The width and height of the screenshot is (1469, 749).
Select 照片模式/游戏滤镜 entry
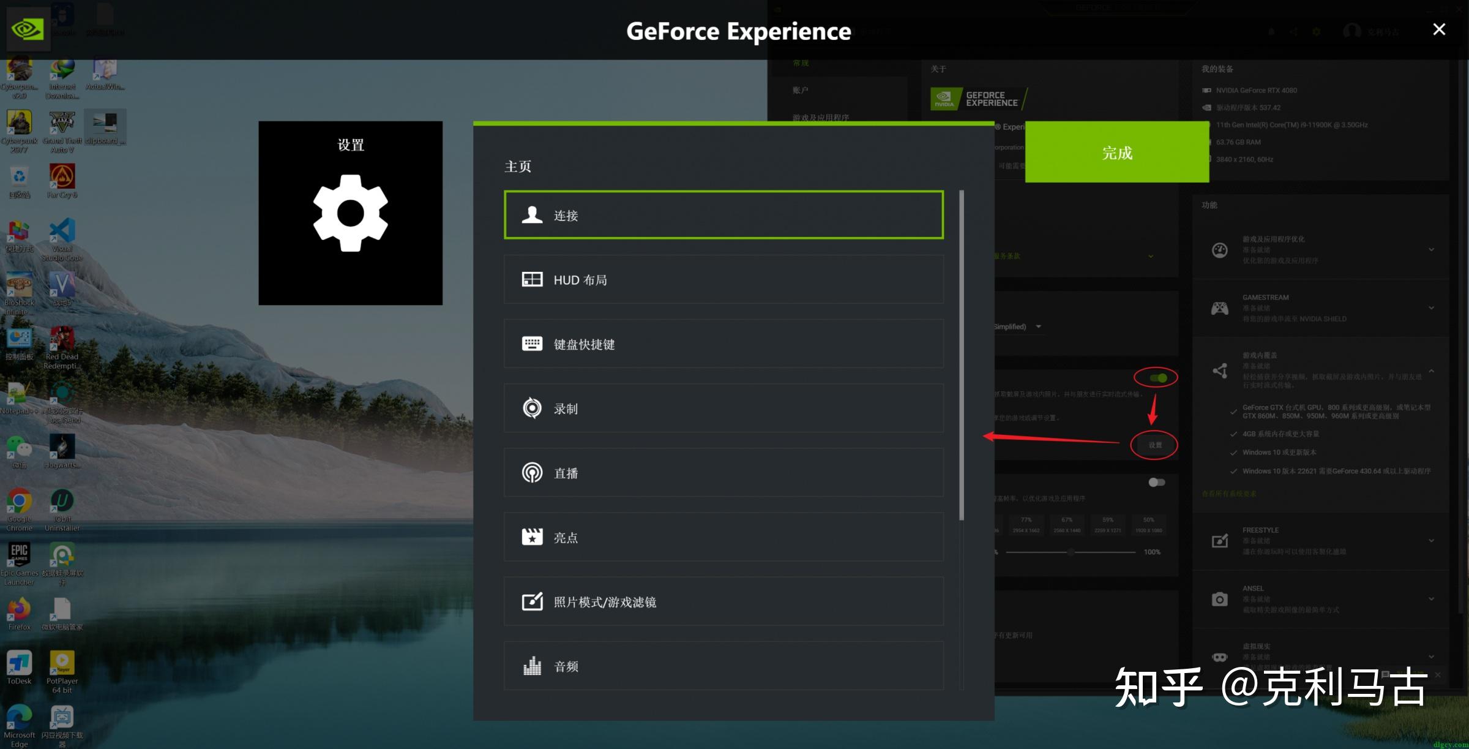coord(723,601)
